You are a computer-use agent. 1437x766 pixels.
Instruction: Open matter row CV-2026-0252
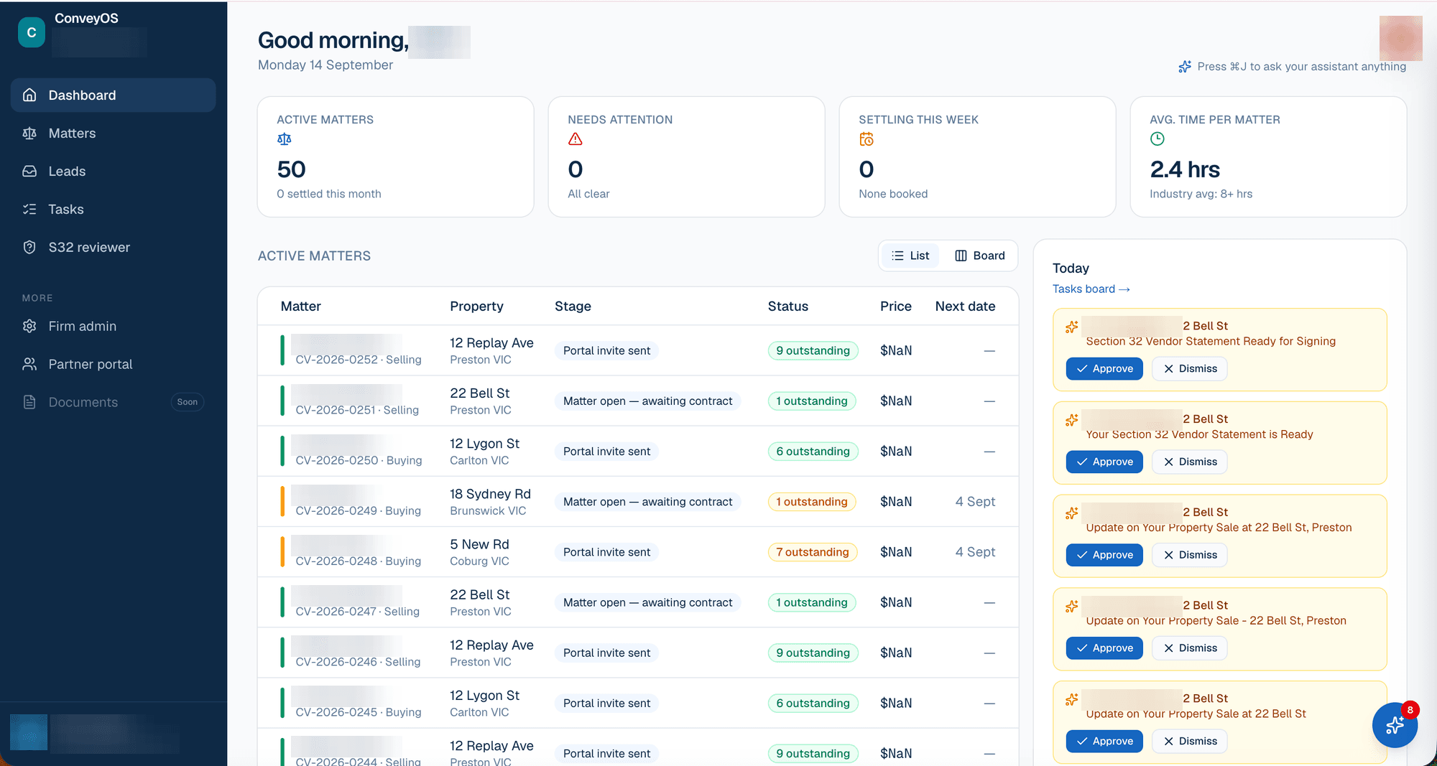tap(638, 350)
